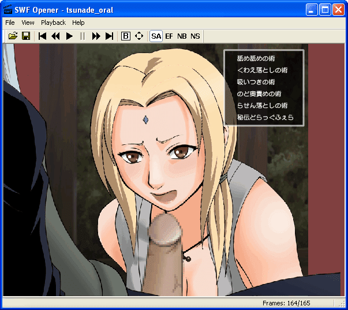Click the resize grip in status bar
The height and width of the screenshot is (310, 348).
pos(340,304)
